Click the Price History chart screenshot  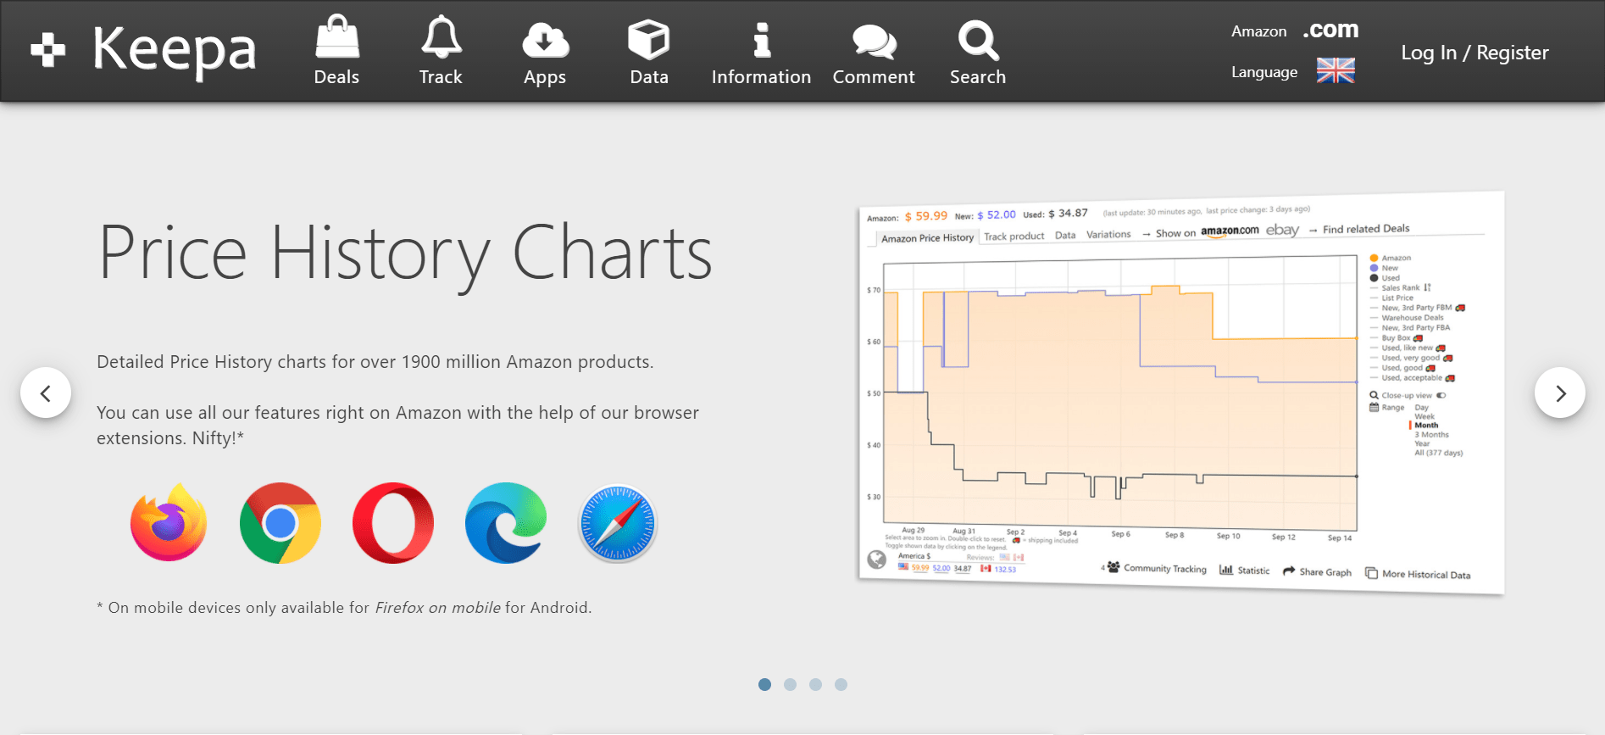[x=1181, y=393]
